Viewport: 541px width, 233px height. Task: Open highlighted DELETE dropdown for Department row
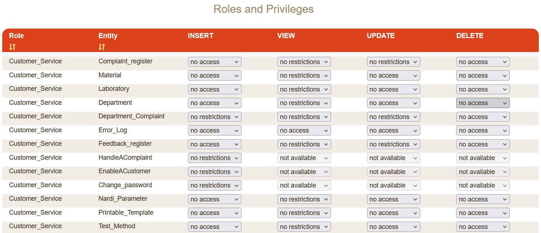click(483, 103)
